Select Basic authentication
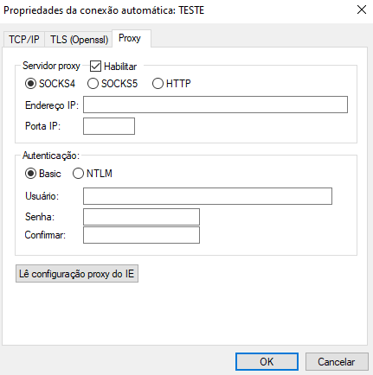This screenshot has height=375, width=373. [x=43, y=174]
